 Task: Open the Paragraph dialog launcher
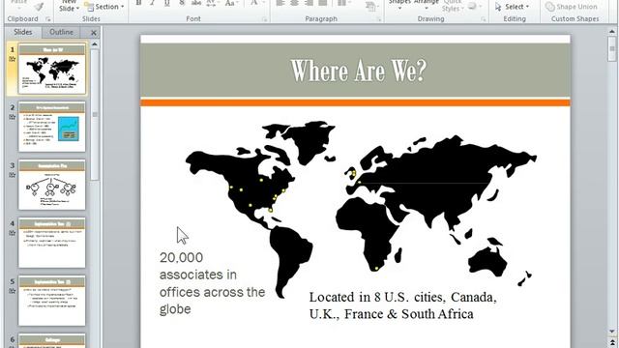[379, 19]
